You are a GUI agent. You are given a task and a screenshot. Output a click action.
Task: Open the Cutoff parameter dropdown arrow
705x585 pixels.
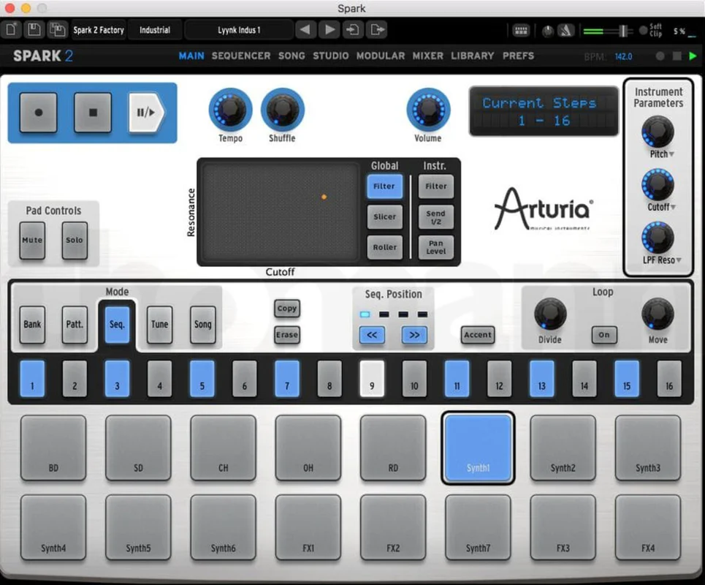pos(673,207)
